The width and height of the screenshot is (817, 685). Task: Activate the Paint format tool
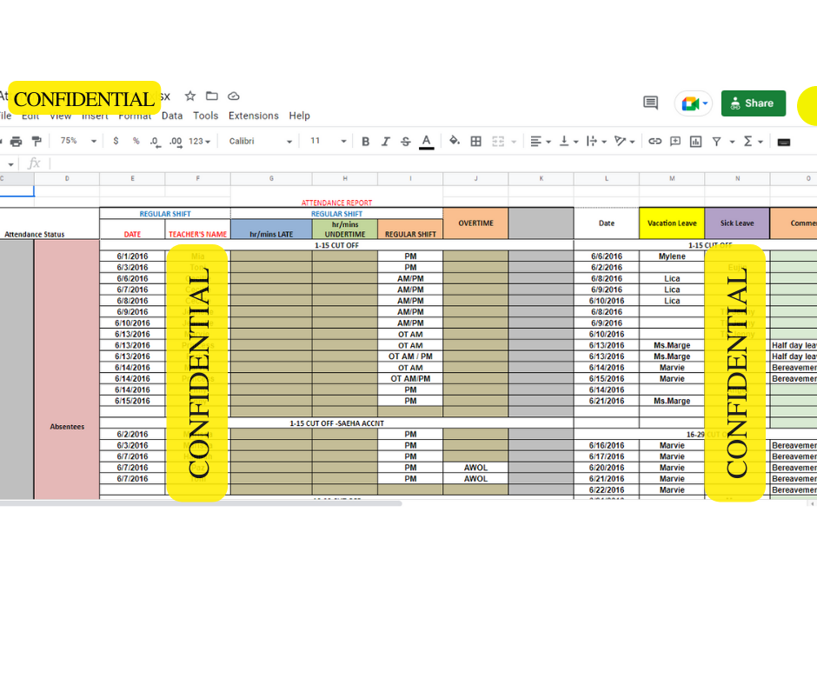37,142
